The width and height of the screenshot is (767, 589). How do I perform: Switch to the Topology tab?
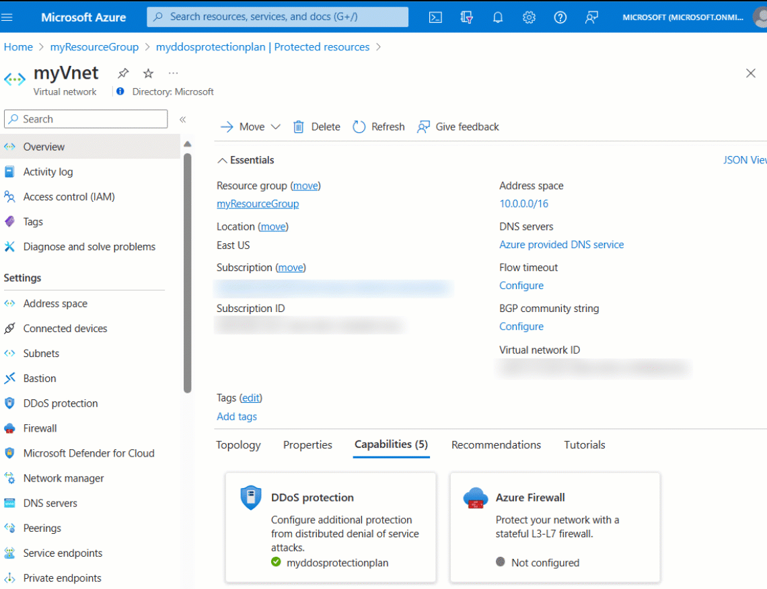pyautogui.click(x=238, y=445)
